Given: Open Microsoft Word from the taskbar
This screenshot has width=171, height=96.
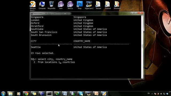Looking at the screenshot, I should click(65, 94).
